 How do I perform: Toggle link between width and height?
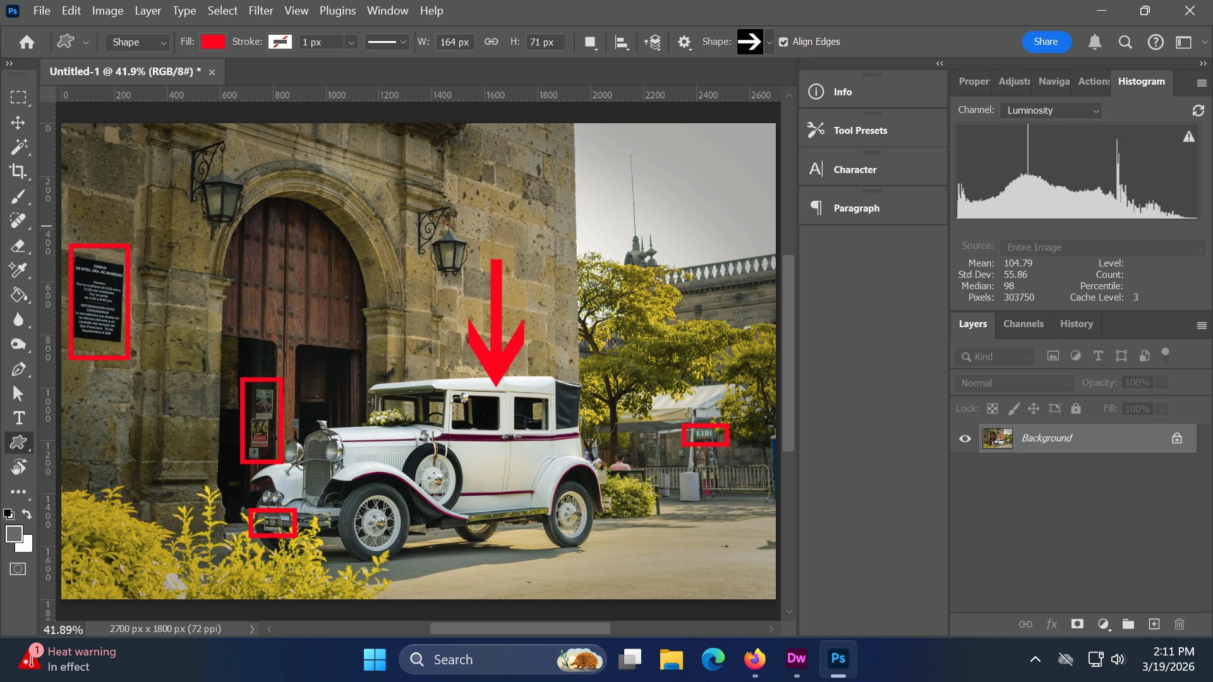491,42
